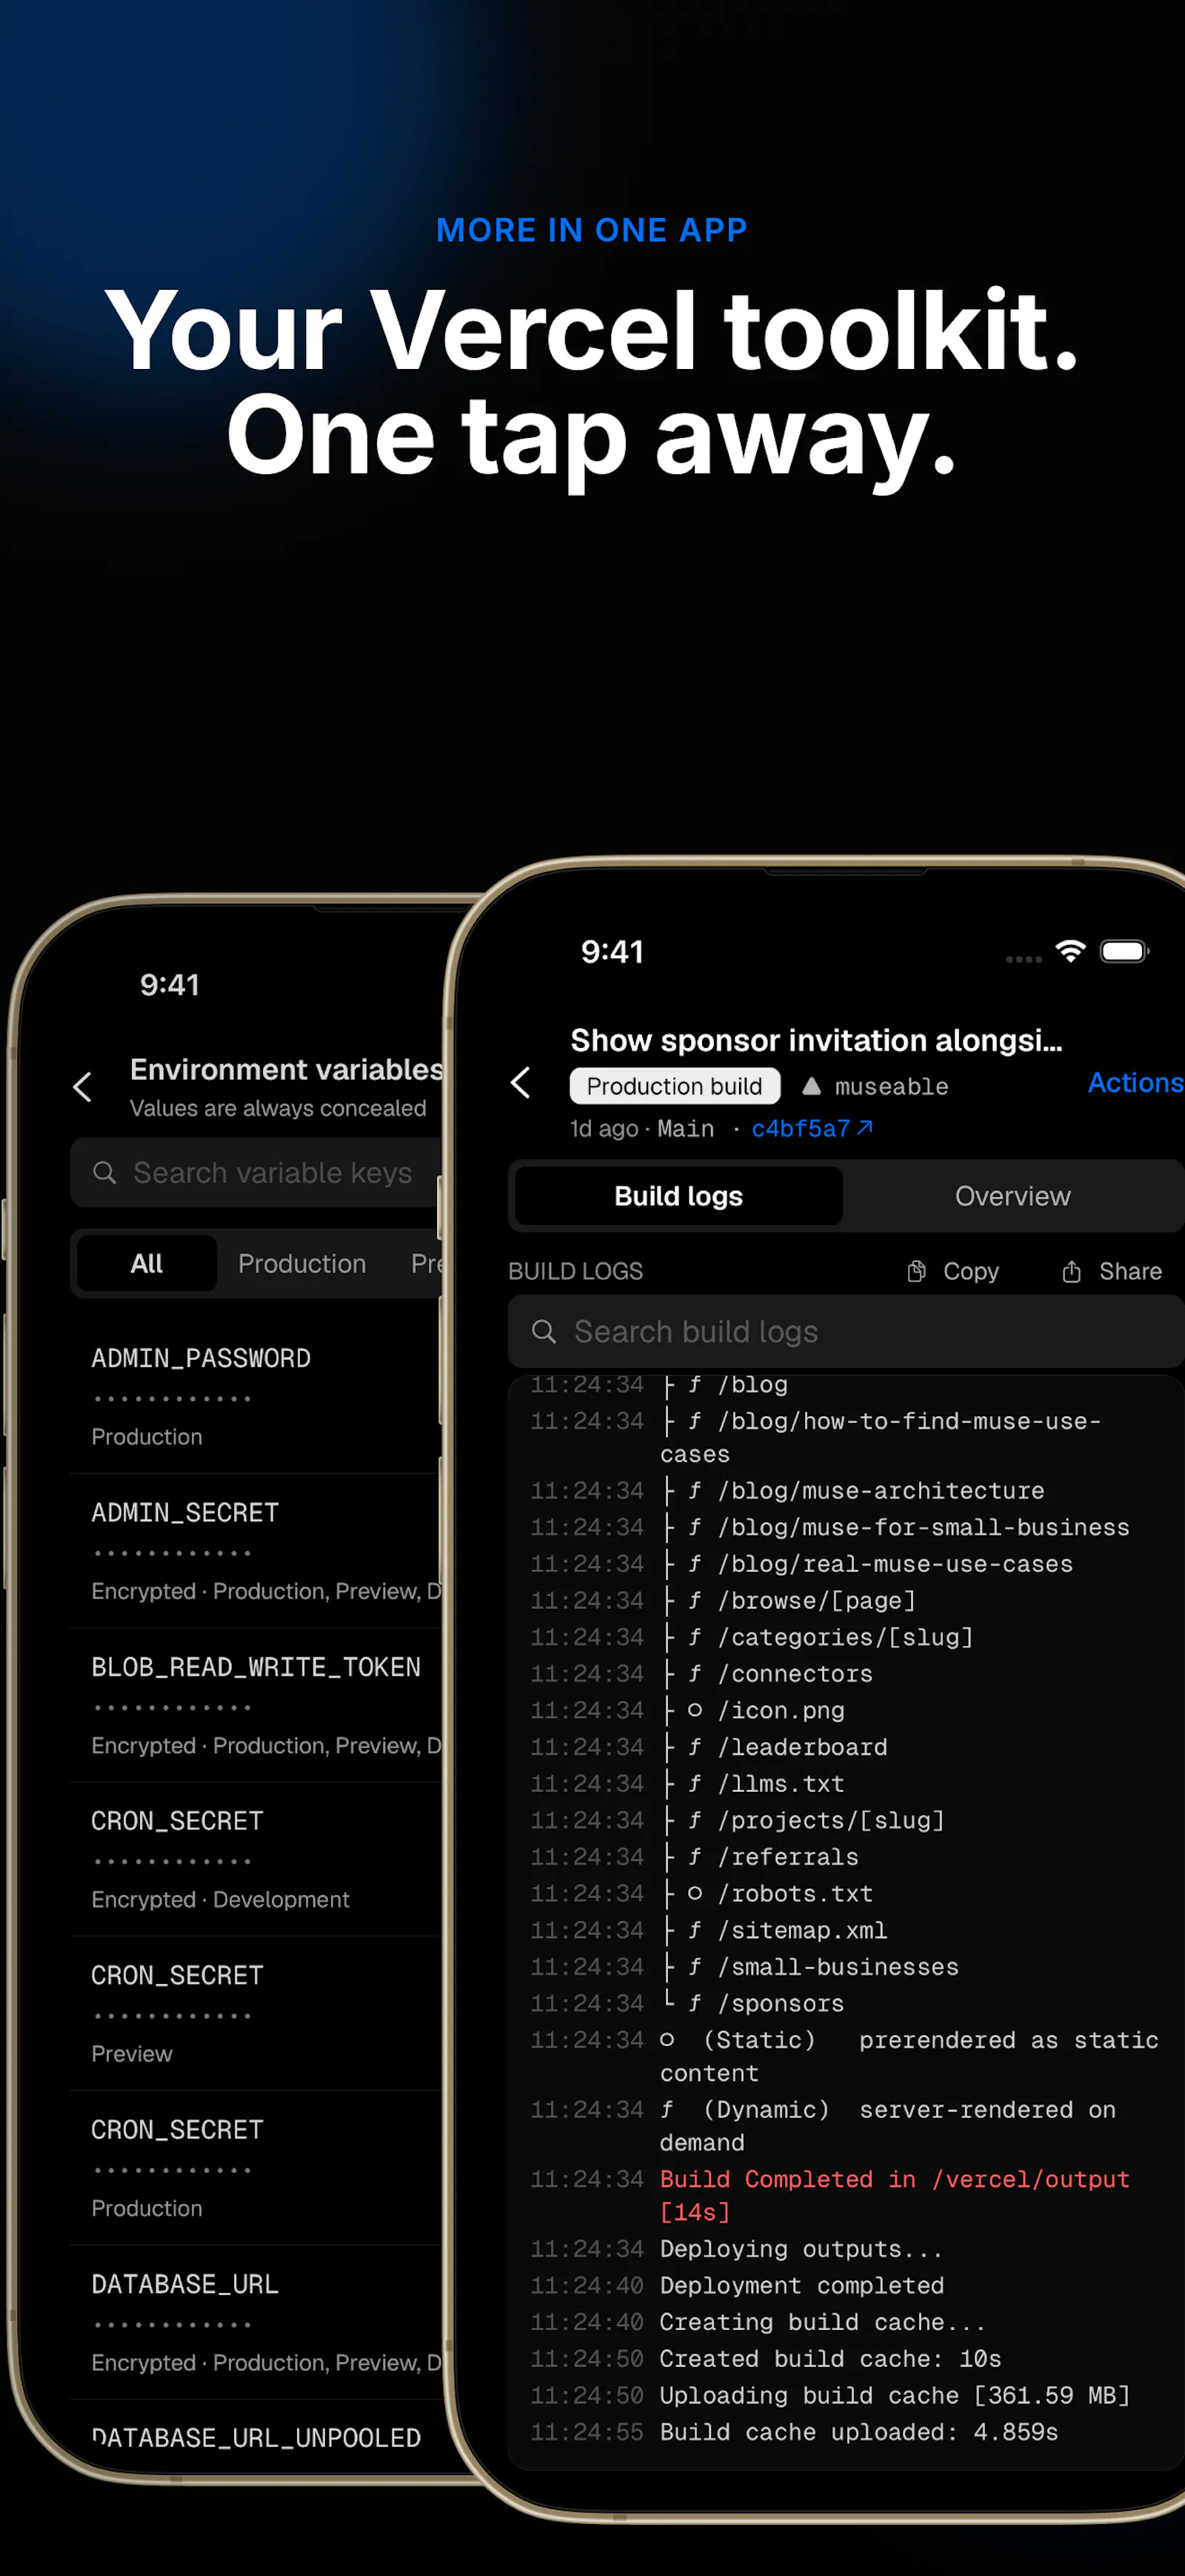Open the ADMIN_PASSWORD variable

pos(257,1396)
